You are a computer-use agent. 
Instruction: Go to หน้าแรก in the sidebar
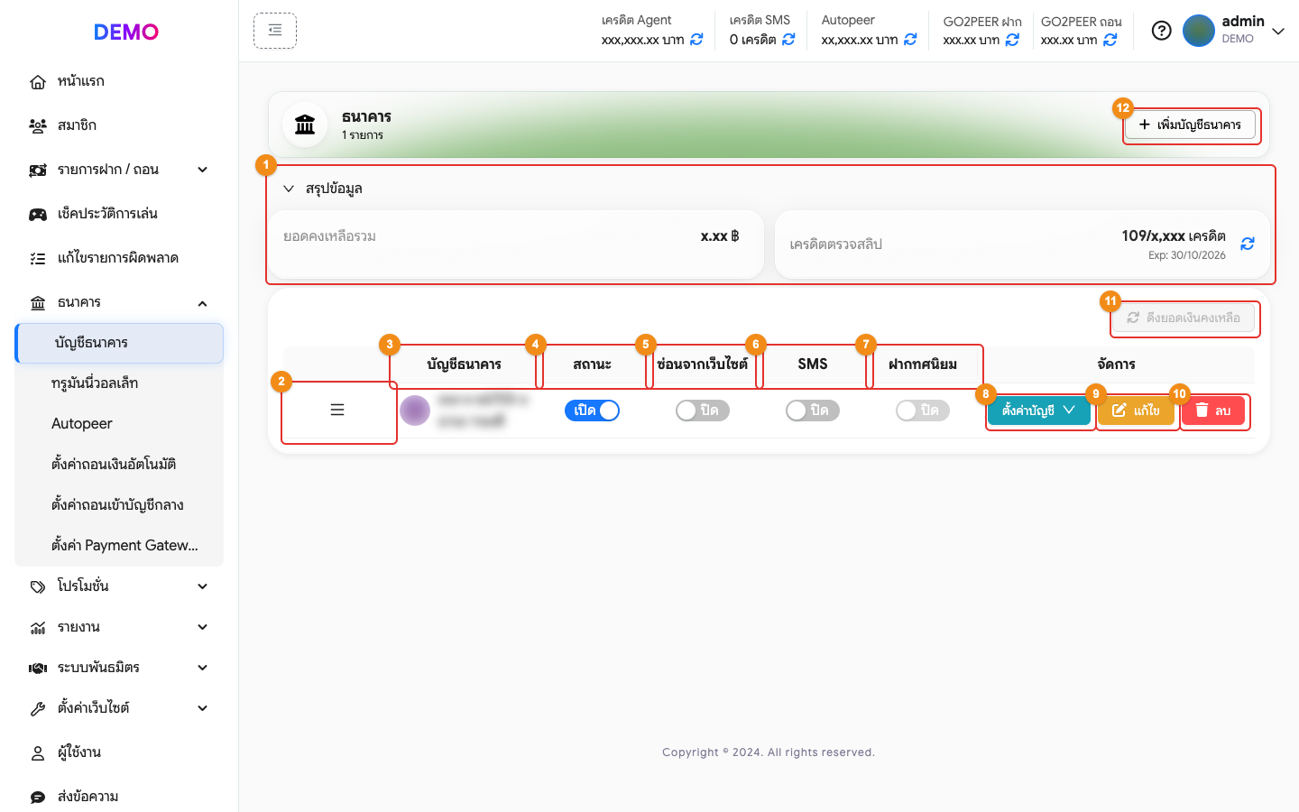coord(119,81)
